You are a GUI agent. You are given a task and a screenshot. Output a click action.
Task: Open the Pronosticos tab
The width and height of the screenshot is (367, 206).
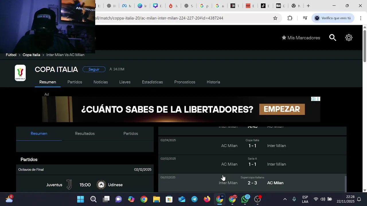pyautogui.click(x=185, y=82)
